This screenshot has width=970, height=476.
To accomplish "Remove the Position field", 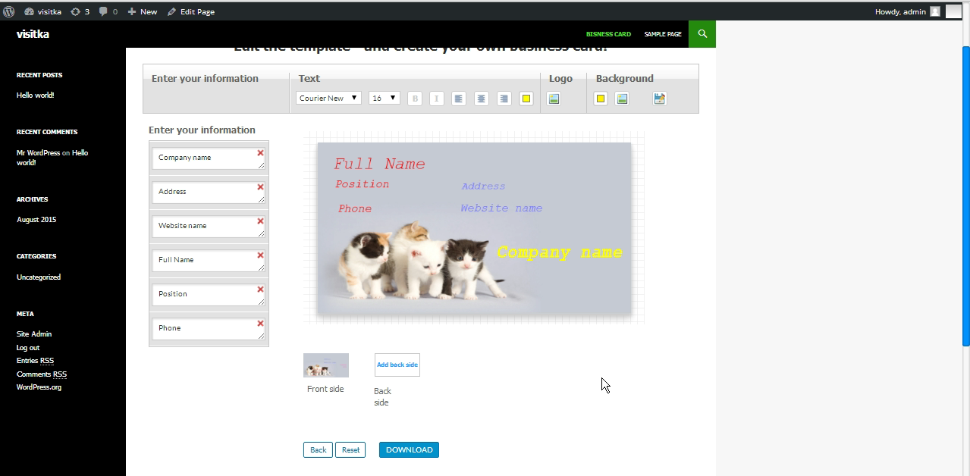I will (x=260, y=290).
